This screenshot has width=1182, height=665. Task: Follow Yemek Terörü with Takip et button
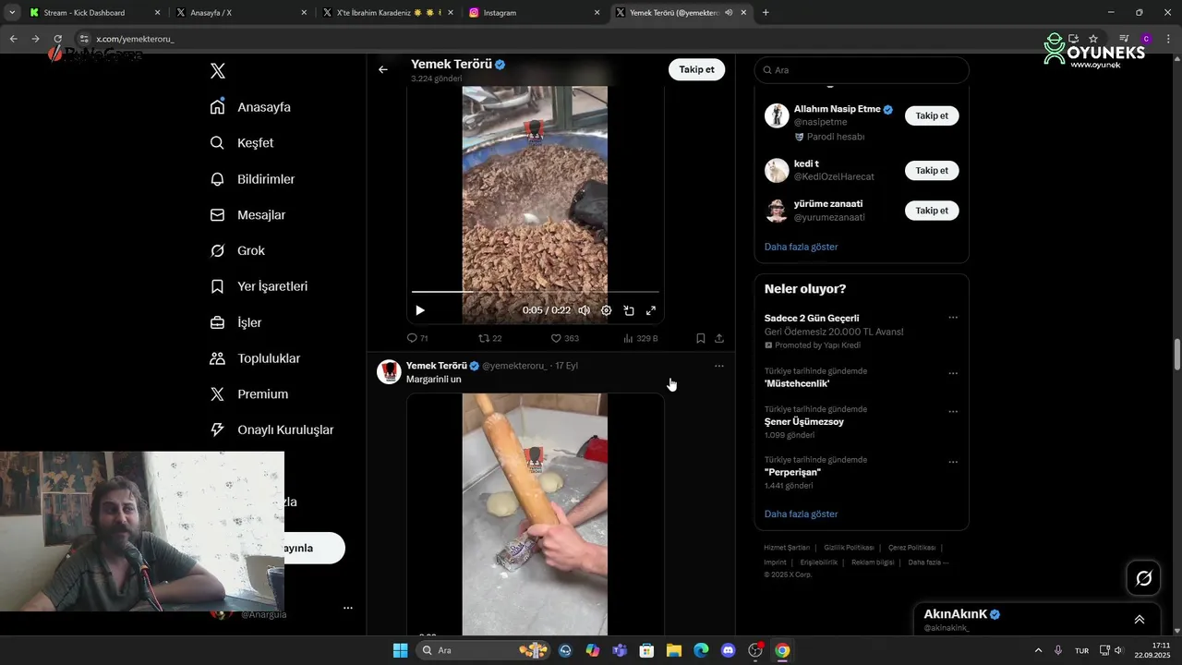(x=697, y=69)
